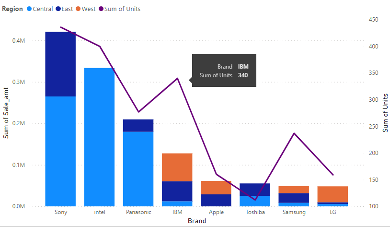Click Apple's orange West bar segment
The width and height of the screenshot is (390, 227).
point(216,188)
